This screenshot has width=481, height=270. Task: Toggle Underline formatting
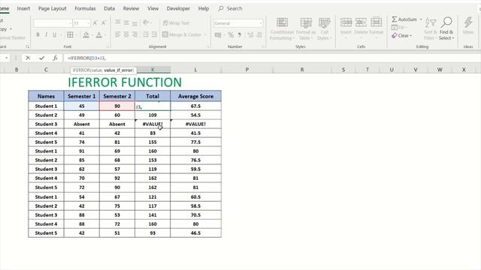[x=55, y=34]
